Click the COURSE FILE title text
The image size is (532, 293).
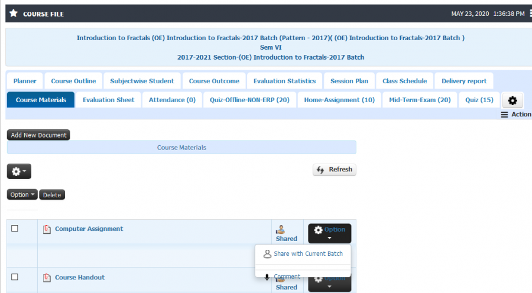click(43, 14)
